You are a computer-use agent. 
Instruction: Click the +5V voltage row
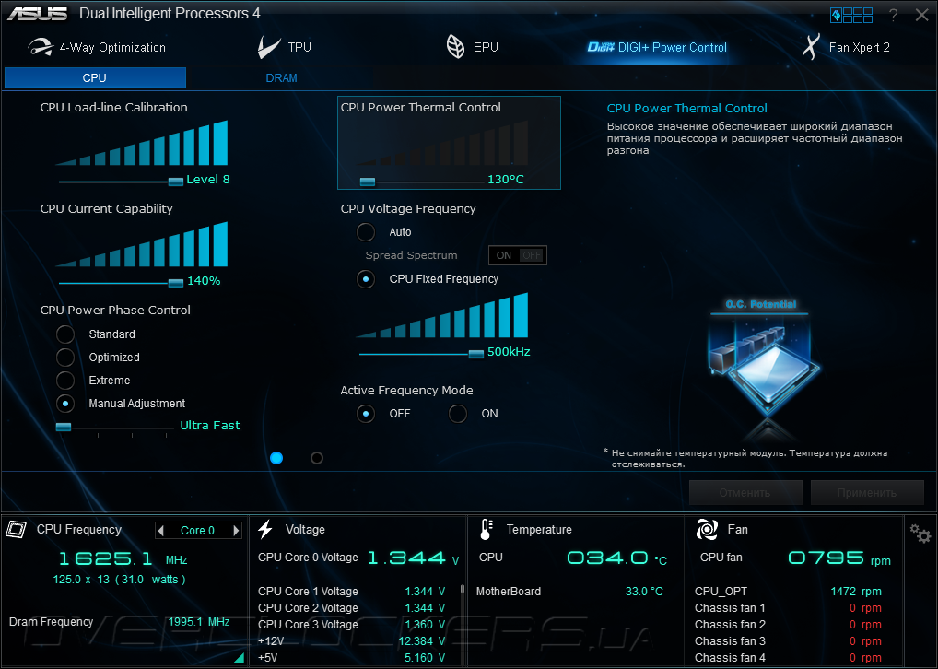pyautogui.click(x=352, y=658)
